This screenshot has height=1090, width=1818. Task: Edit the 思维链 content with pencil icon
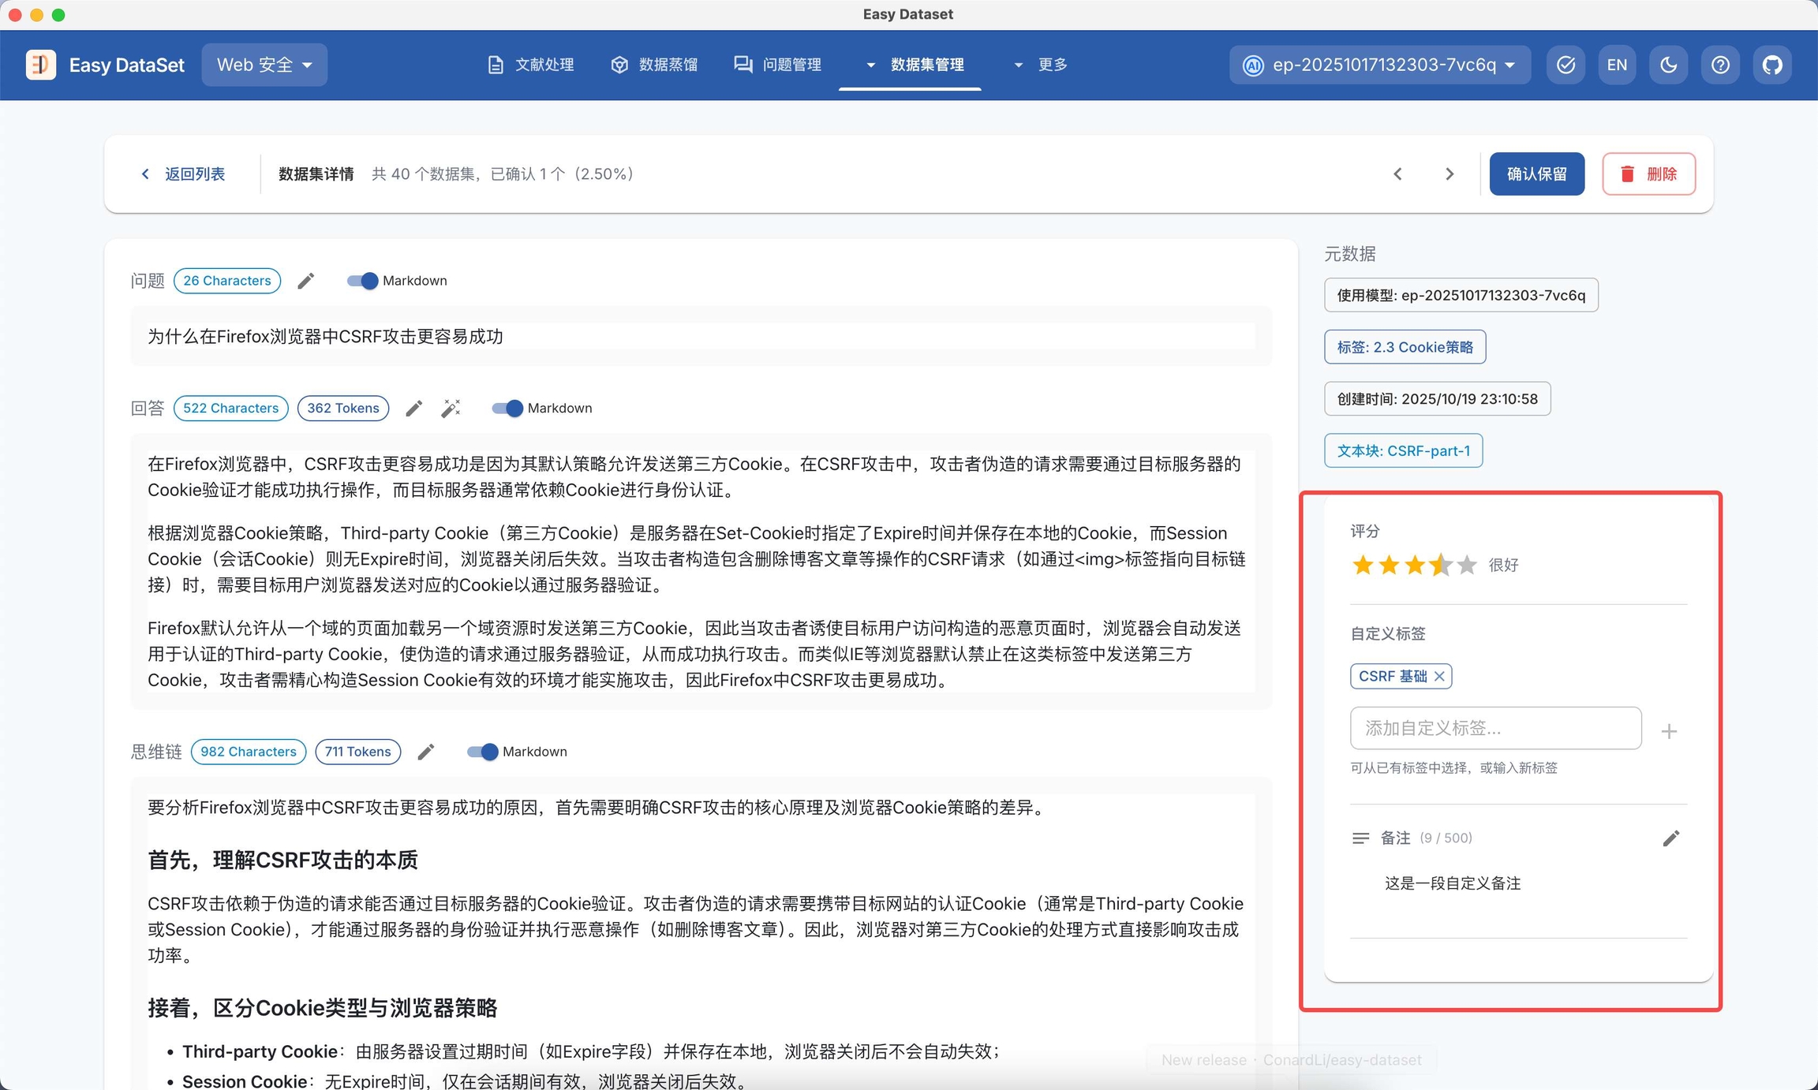pyautogui.click(x=425, y=752)
